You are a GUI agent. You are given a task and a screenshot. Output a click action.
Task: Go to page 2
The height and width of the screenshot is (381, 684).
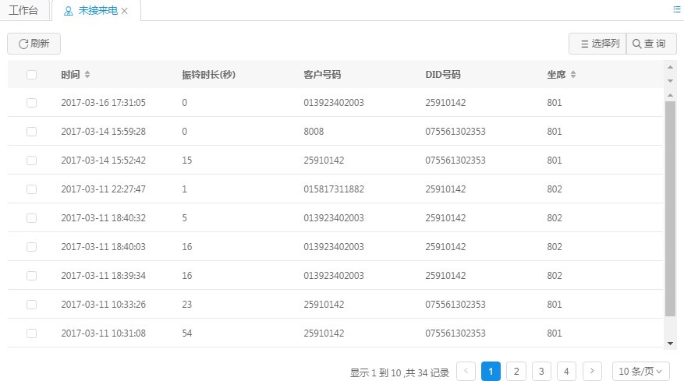coord(516,372)
